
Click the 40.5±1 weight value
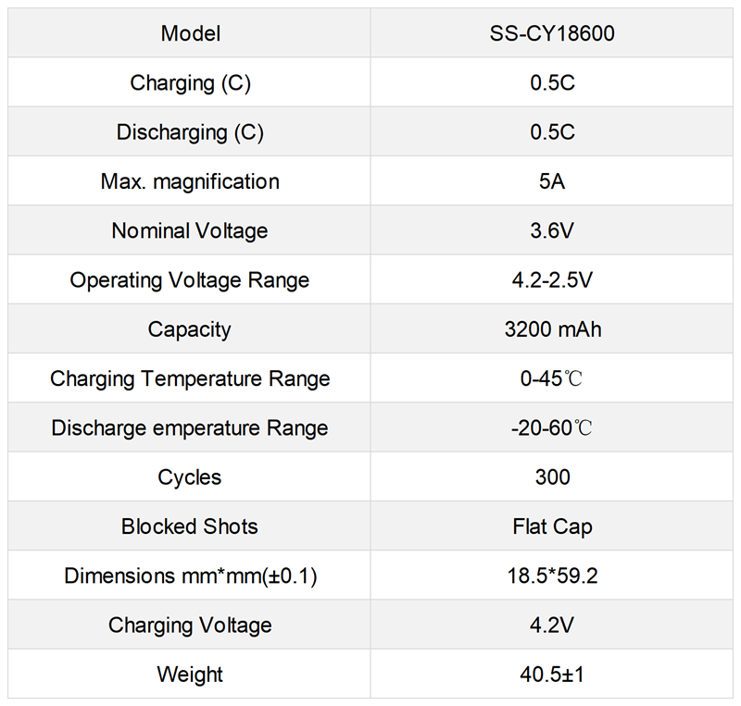coord(552,674)
